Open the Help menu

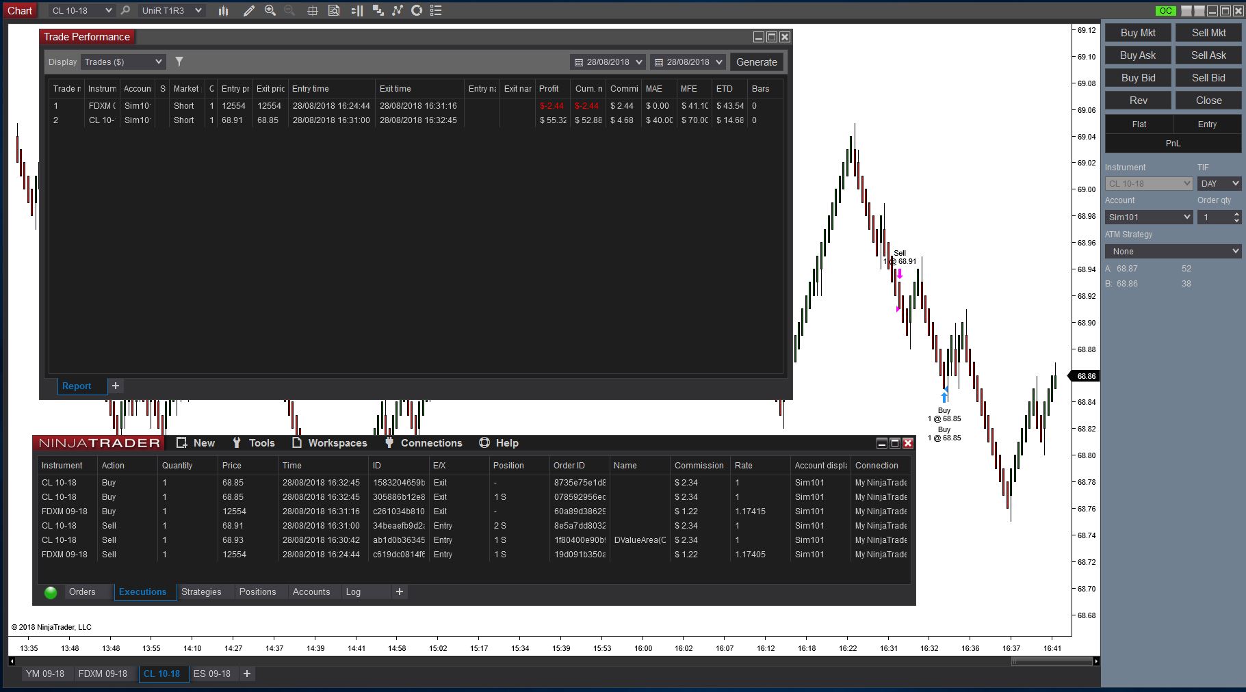pos(499,443)
